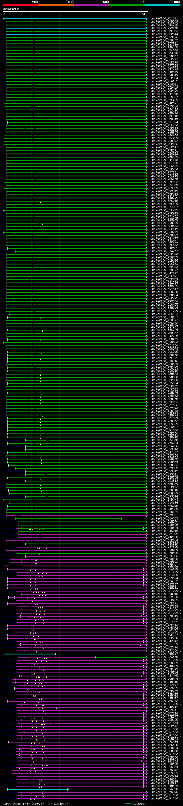Click UniRef100_O59965 label
The image size is (183, 806).
164,468
